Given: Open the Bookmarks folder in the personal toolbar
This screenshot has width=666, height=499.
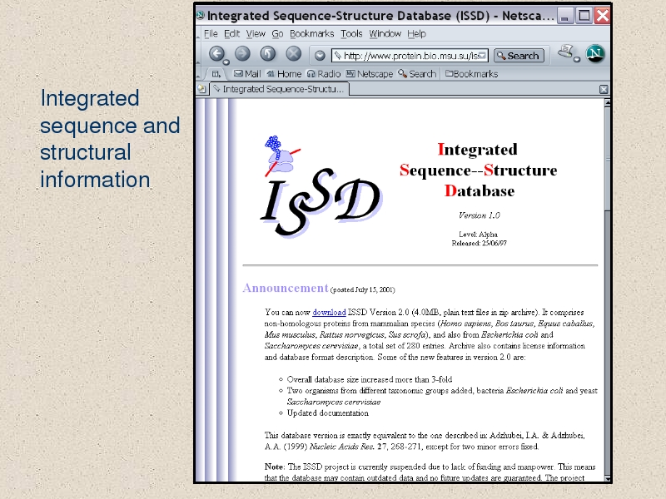Looking at the screenshot, I should [x=471, y=74].
